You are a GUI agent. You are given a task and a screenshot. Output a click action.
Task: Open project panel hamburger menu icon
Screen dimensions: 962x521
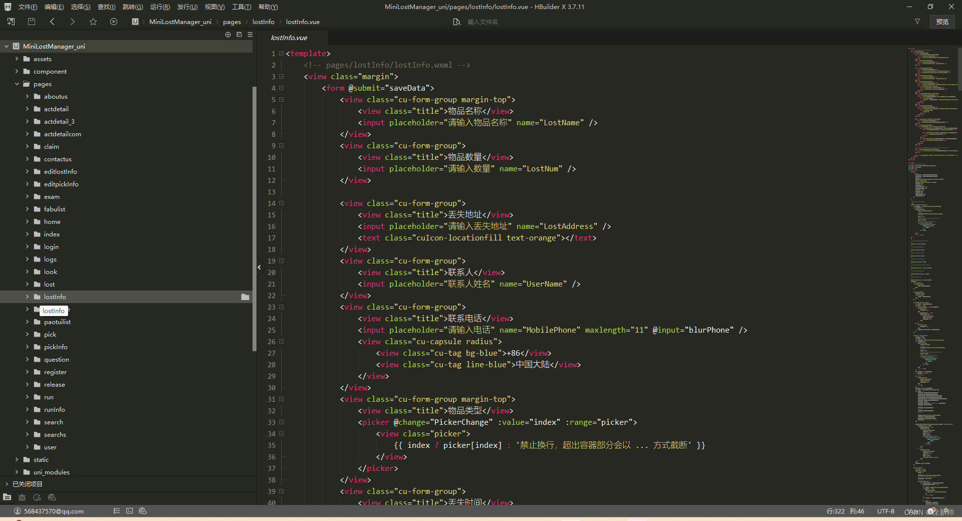[x=250, y=35]
